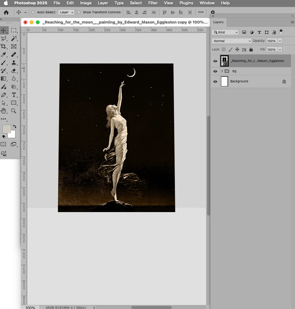Image resolution: width=295 pixels, height=309 pixels.
Task: Select the Clone Stamp tool
Action: tap(14, 63)
